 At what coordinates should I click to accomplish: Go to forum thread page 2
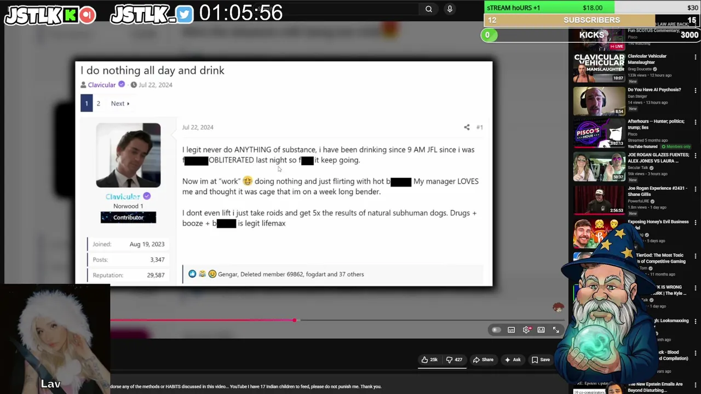click(99, 103)
